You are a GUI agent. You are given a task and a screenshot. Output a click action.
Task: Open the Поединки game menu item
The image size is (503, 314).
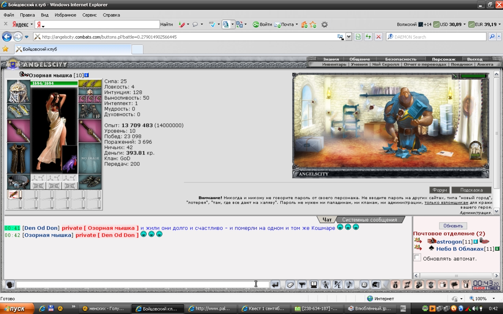(462, 64)
